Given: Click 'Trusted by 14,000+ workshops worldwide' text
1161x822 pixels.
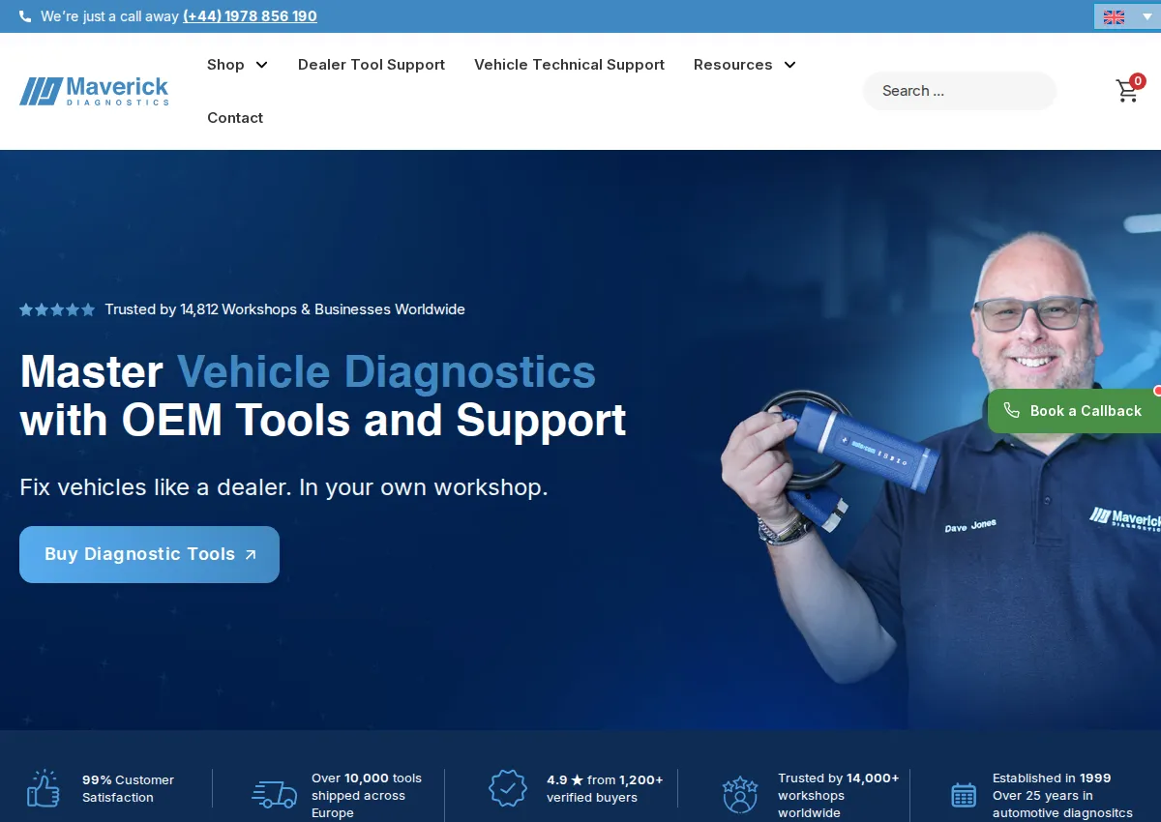Looking at the screenshot, I should click(x=839, y=795).
